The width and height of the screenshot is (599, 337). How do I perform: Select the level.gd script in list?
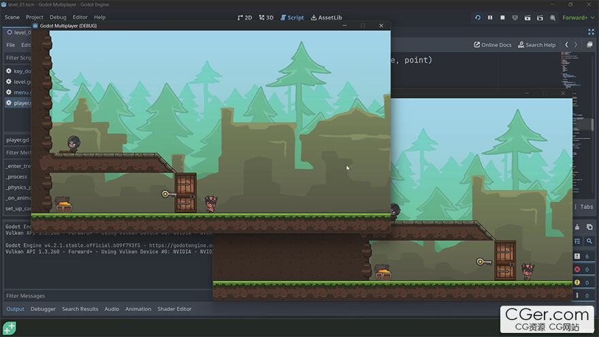click(x=18, y=82)
